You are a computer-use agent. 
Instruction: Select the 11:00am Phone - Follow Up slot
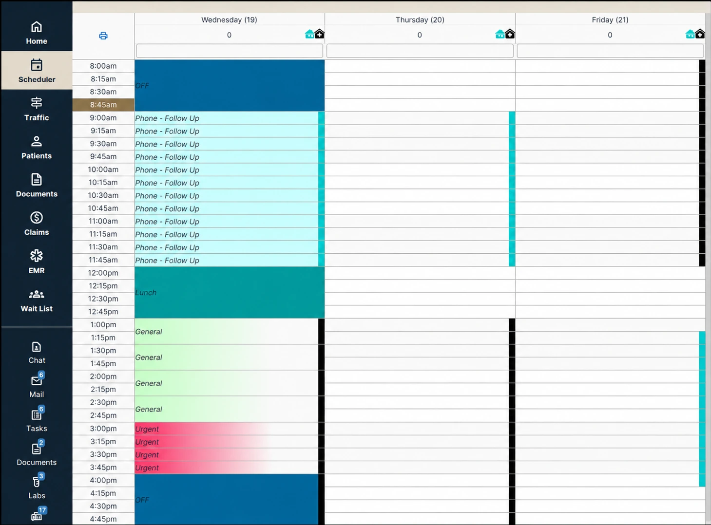pyautogui.click(x=227, y=222)
